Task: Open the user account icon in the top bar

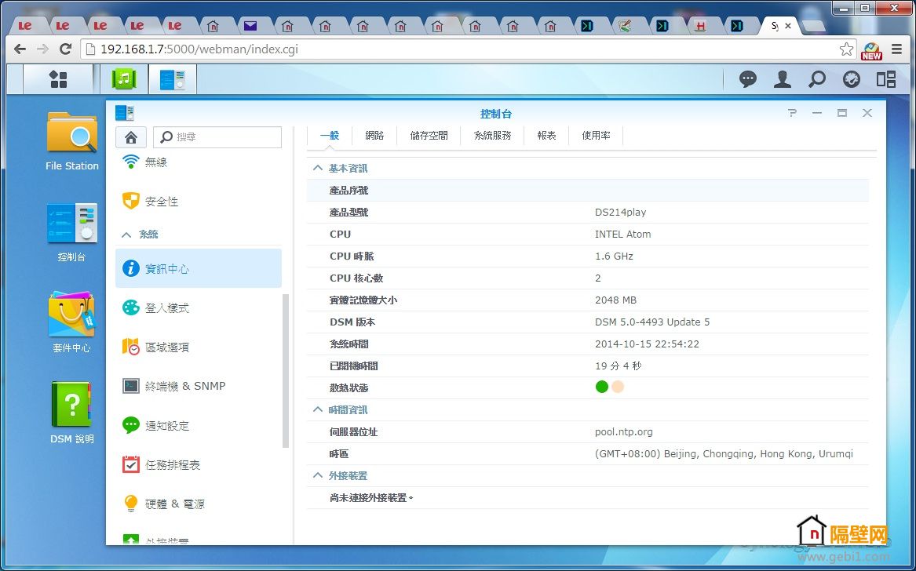Action: 782,78
